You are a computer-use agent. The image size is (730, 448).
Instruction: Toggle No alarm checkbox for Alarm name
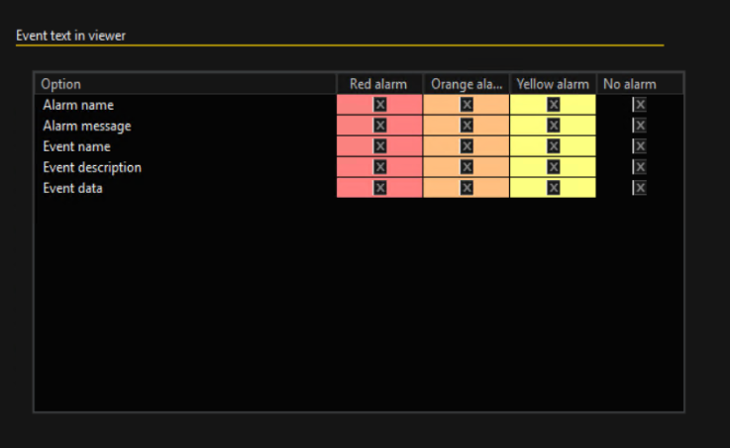640,105
